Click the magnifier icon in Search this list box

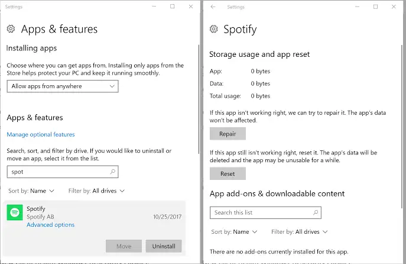(x=316, y=213)
